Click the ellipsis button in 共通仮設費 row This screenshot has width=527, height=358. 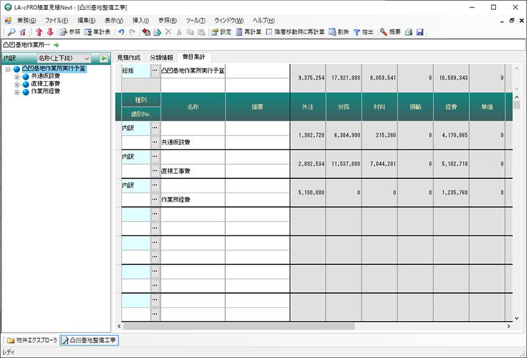coord(155,142)
